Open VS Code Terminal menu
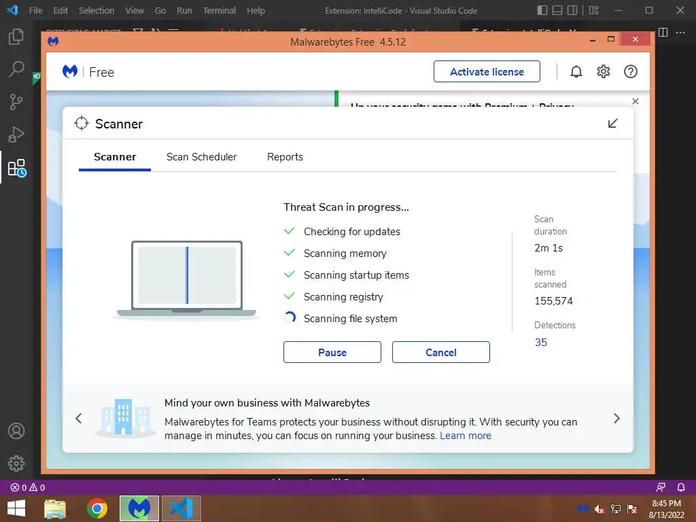 click(x=220, y=10)
